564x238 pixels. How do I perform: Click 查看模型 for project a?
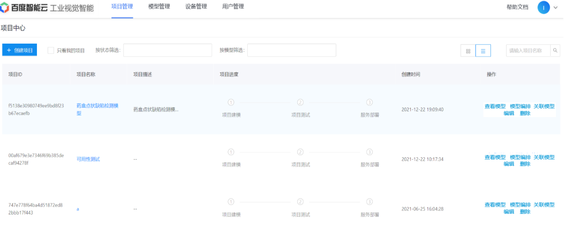pos(495,205)
